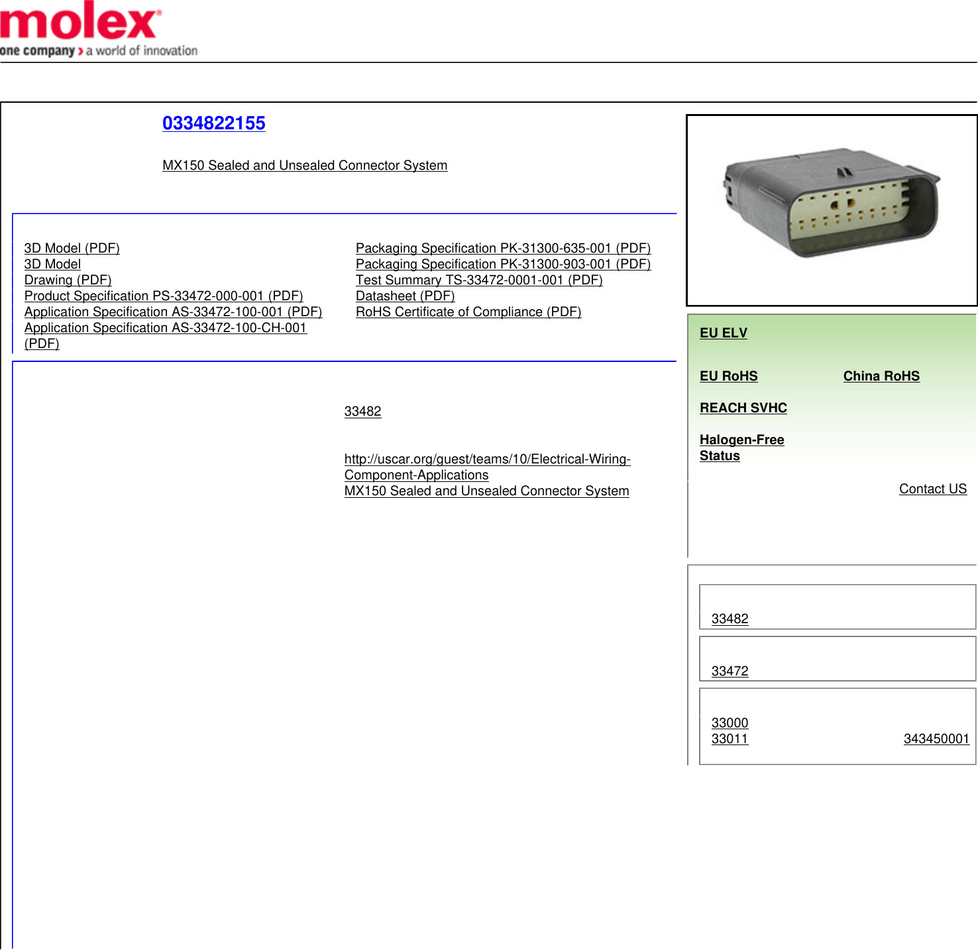Viewport: 978px width, 950px height.
Task: Open Product Specification PS-33472-000-001 PDF
Action: pyautogui.click(x=163, y=296)
